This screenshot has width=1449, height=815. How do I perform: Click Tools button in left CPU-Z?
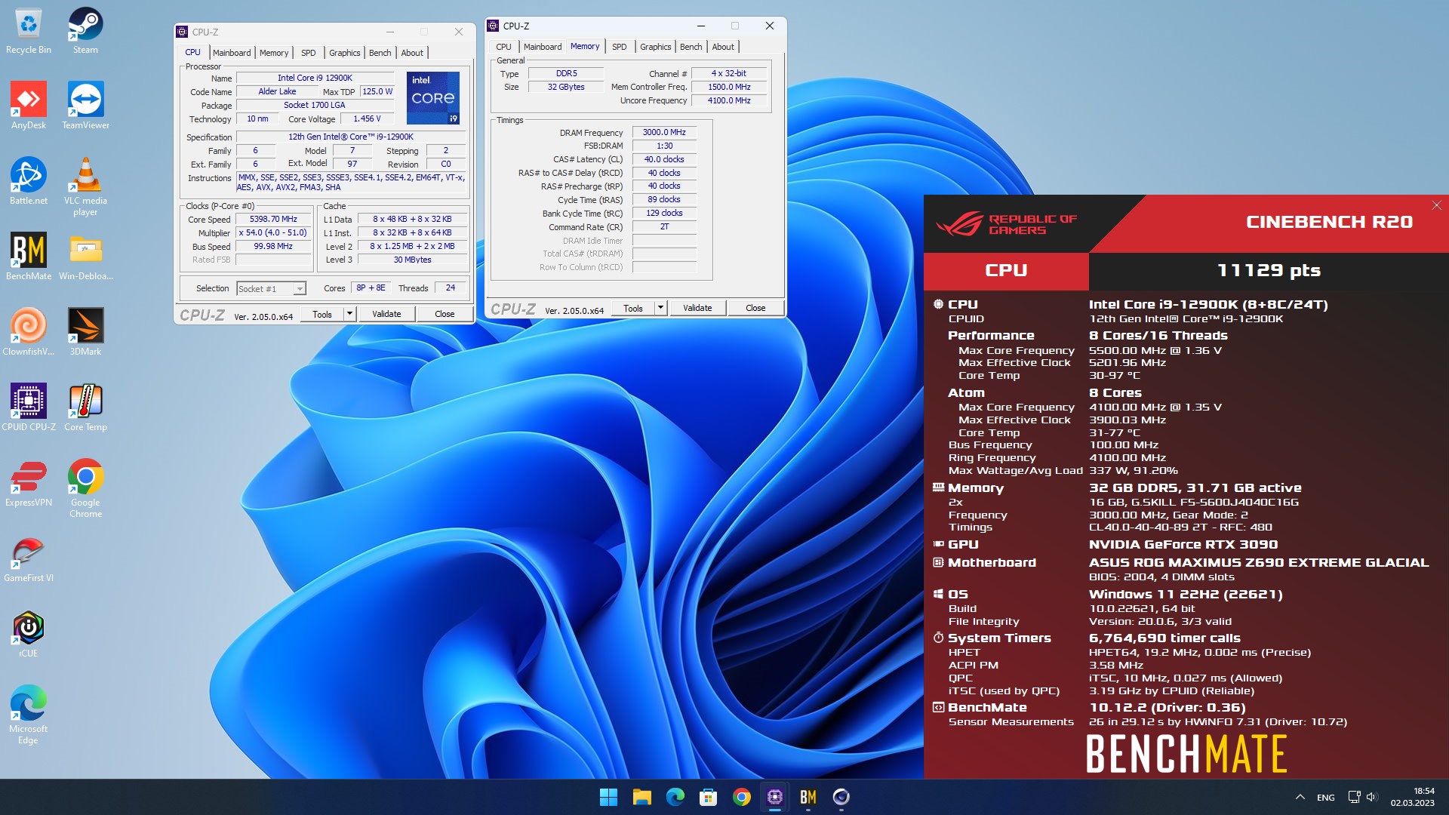tap(322, 314)
